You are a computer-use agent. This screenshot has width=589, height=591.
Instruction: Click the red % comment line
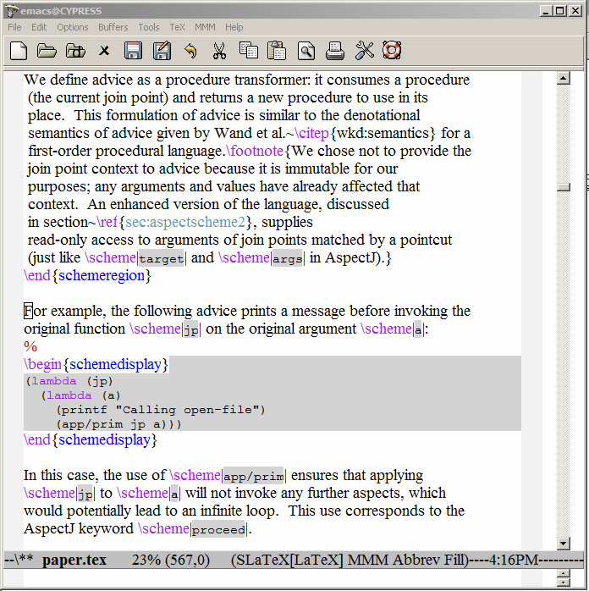tap(30, 347)
